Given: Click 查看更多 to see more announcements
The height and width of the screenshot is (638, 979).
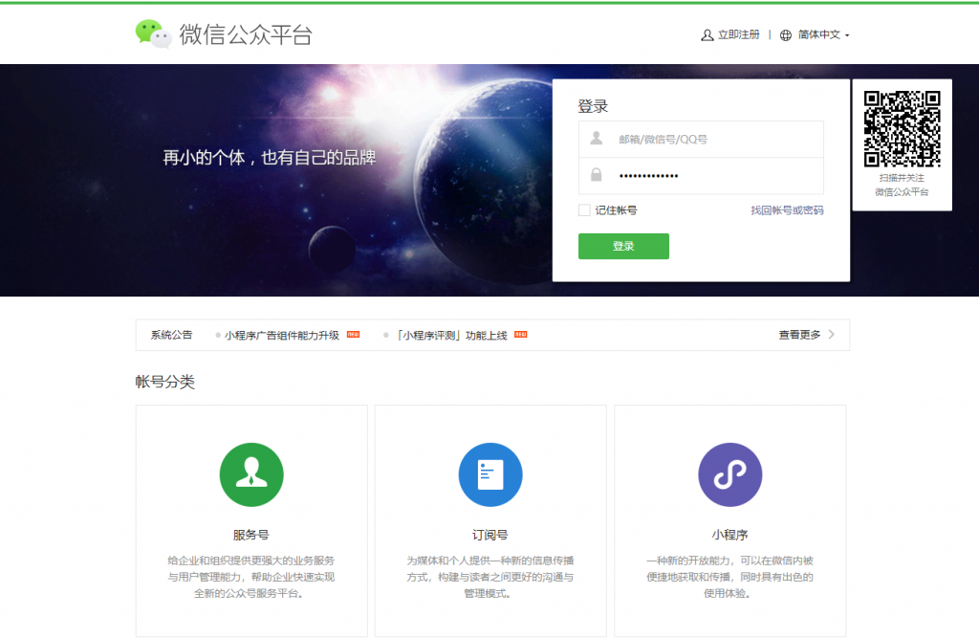Looking at the screenshot, I should 799,335.
